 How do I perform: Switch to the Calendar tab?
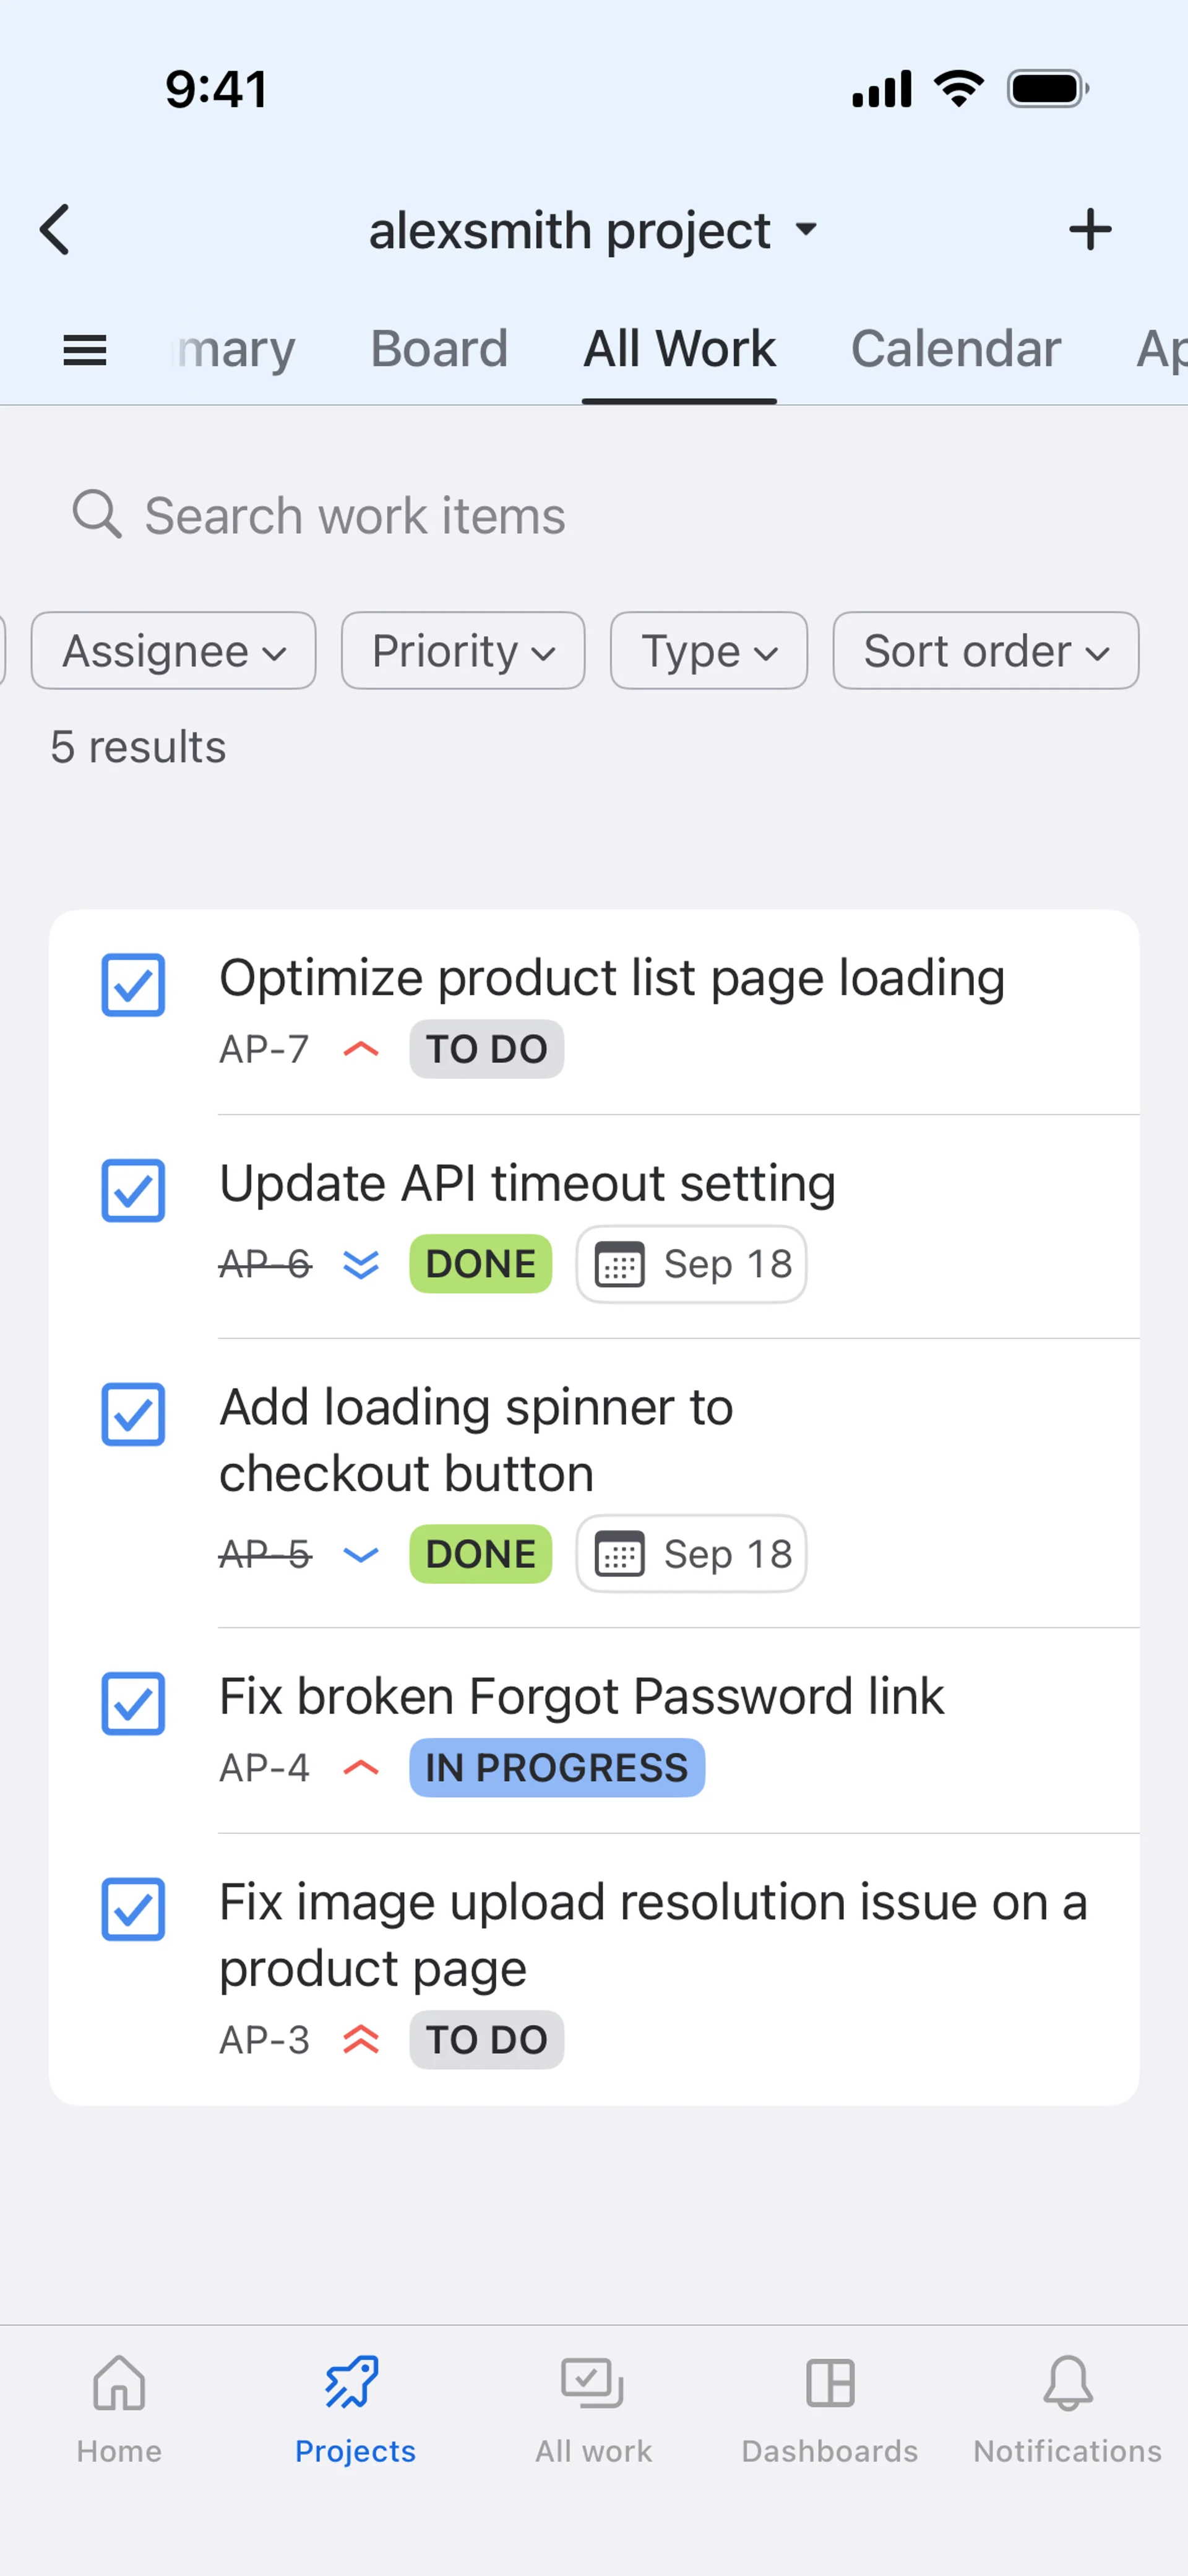coord(955,349)
